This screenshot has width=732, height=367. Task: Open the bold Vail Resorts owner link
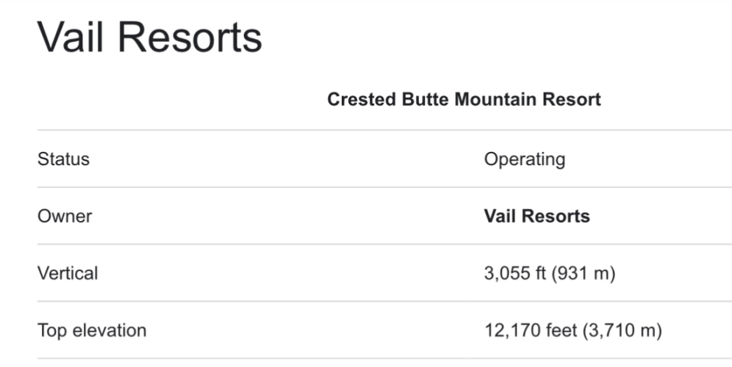(x=537, y=216)
